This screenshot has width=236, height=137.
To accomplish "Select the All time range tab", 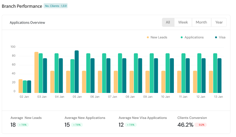I will tap(168, 22).
